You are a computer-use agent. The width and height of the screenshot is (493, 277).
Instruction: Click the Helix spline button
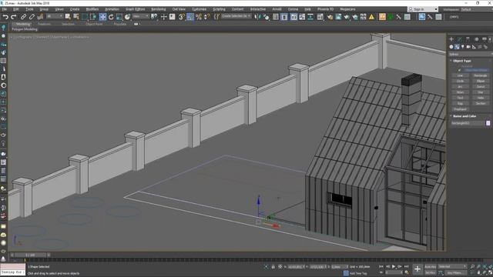480,98
